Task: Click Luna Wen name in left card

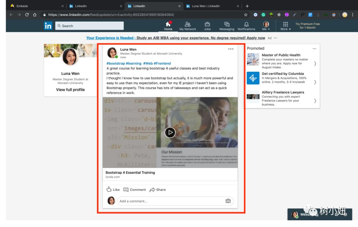Action: [x=70, y=74]
